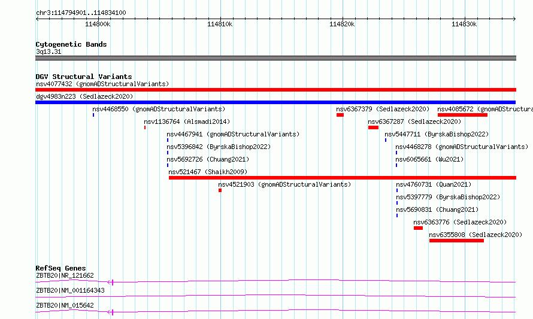
Task: Select the long red nsv521467 bar
Action: tap(343, 178)
